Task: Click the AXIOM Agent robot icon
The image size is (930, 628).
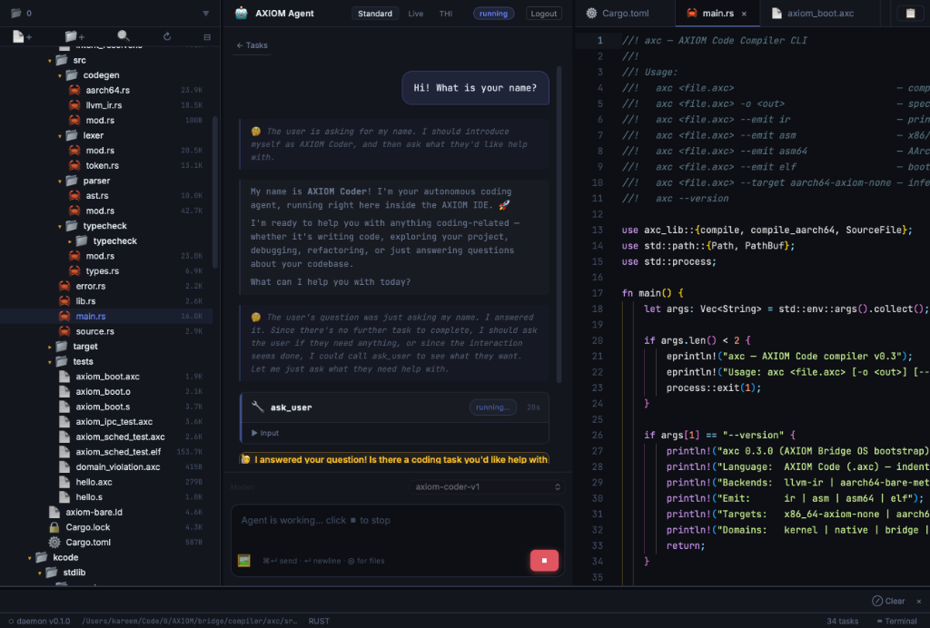Action: [x=242, y=13]
